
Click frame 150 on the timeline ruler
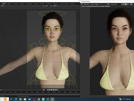coord(65,92)
